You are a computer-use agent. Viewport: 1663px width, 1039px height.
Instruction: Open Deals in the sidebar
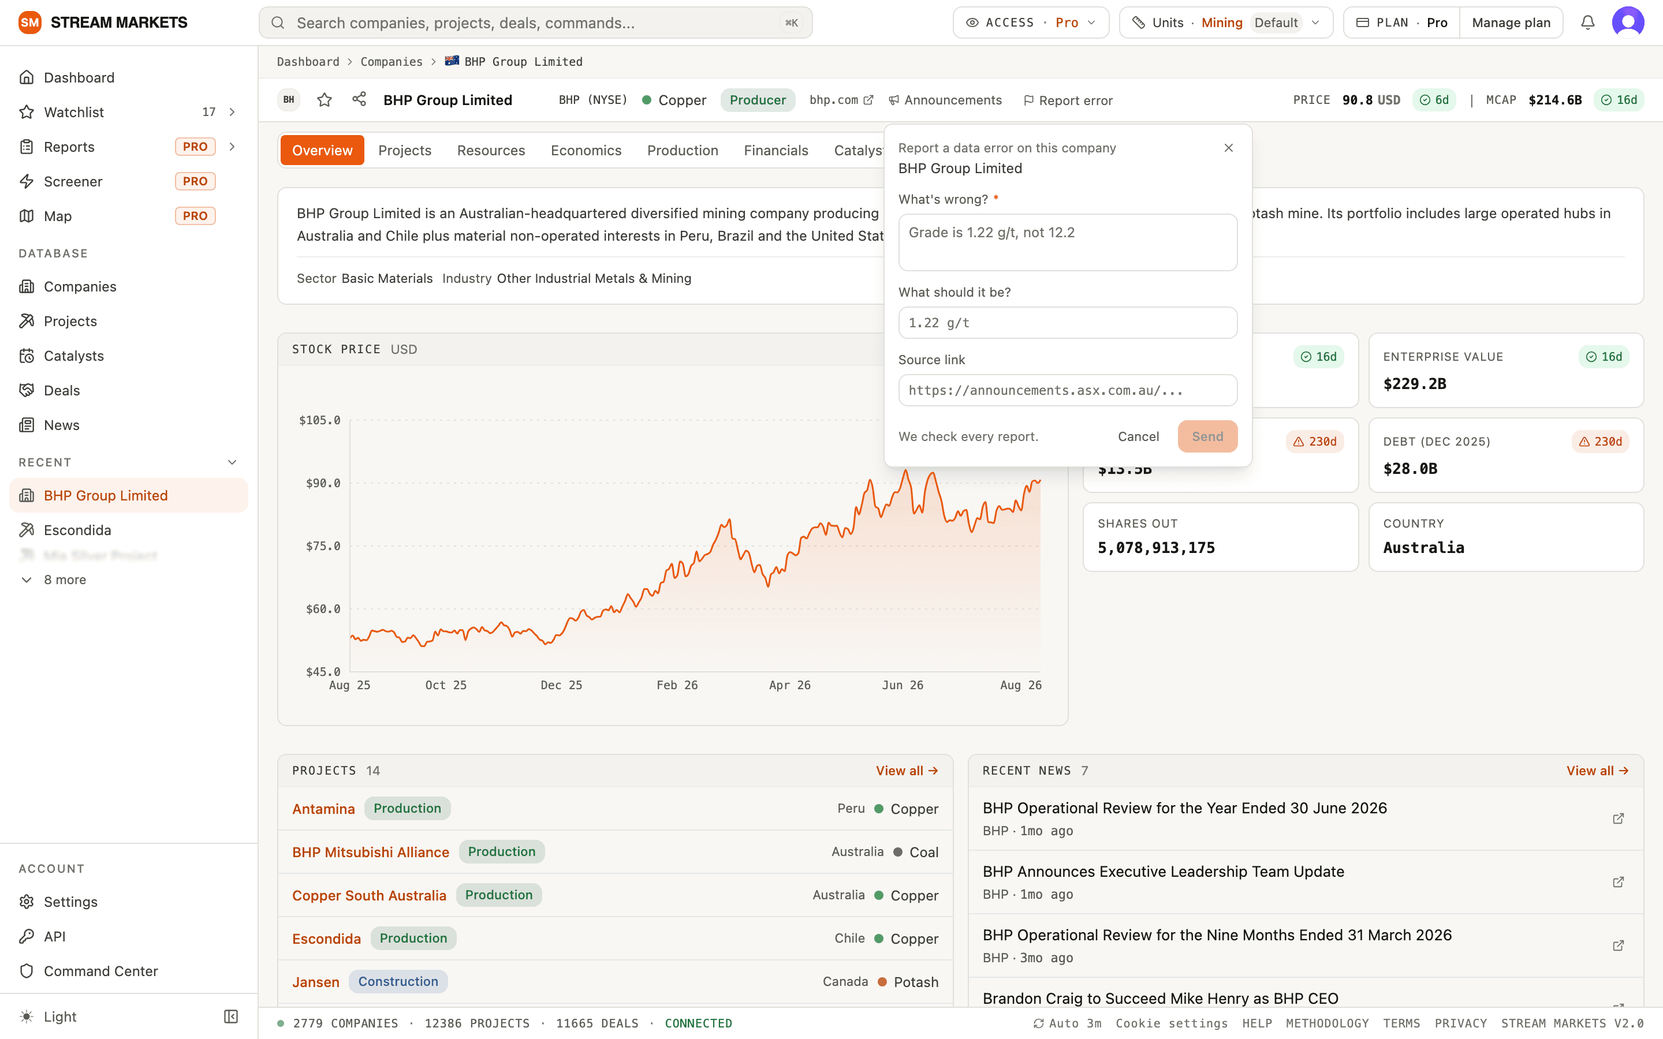[x=129, y=390]
